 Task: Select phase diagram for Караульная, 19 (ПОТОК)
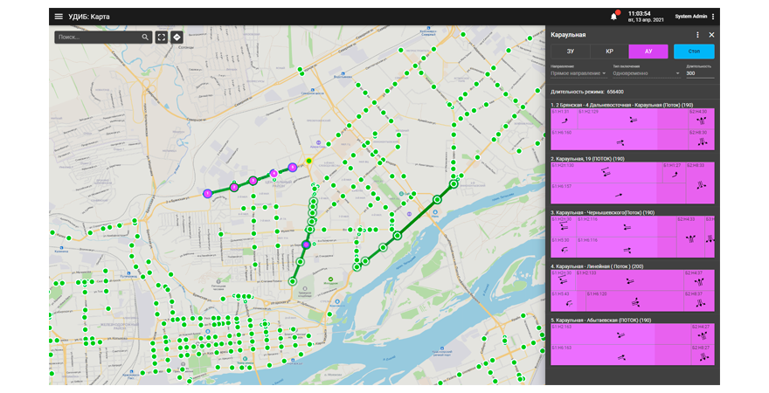633,182
